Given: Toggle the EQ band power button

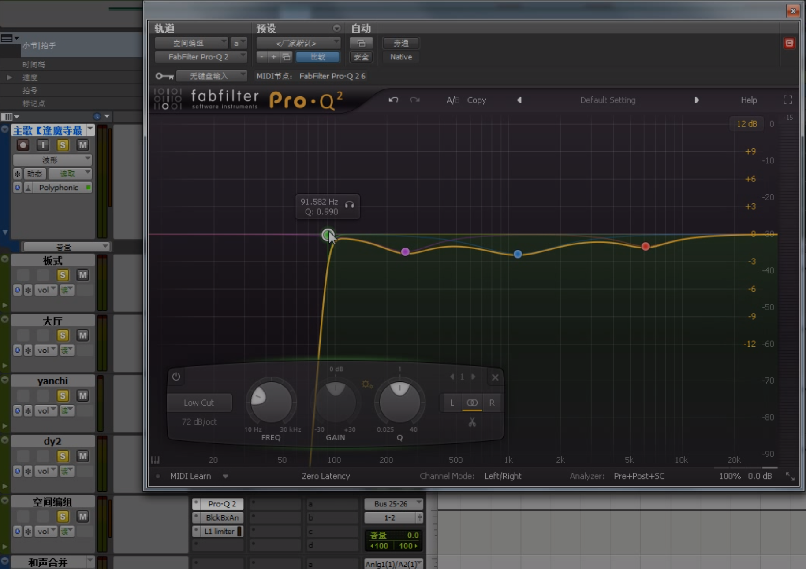Looking at the screenshot, I should (176, 377).
